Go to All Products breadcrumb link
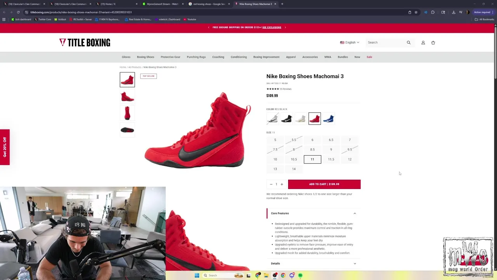This screenshot has height=280, width=497. (135, 67)
